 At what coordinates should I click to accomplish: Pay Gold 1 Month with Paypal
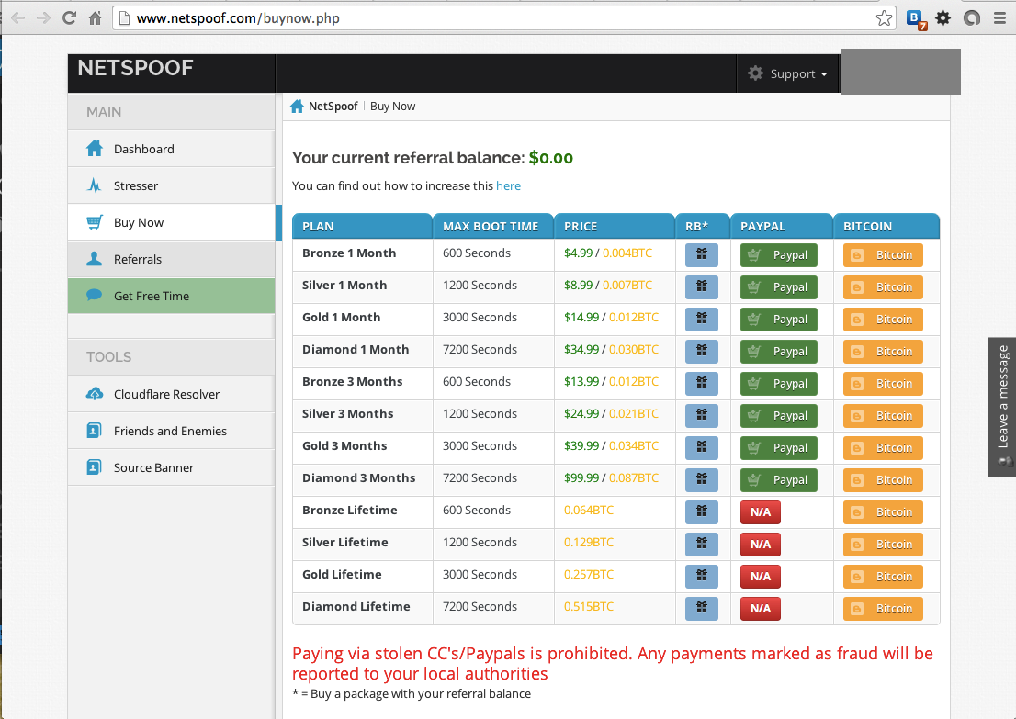[779, 319]
